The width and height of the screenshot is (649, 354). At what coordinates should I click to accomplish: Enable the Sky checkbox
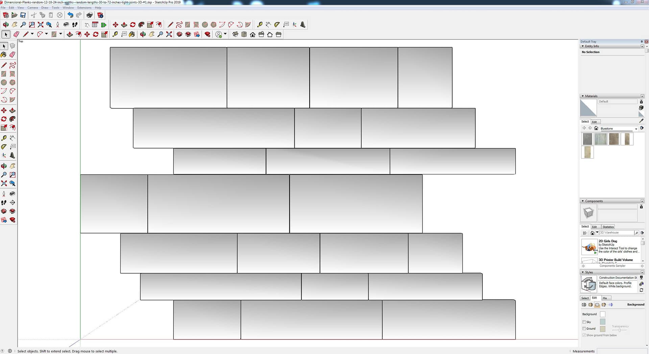coord(584,322)
